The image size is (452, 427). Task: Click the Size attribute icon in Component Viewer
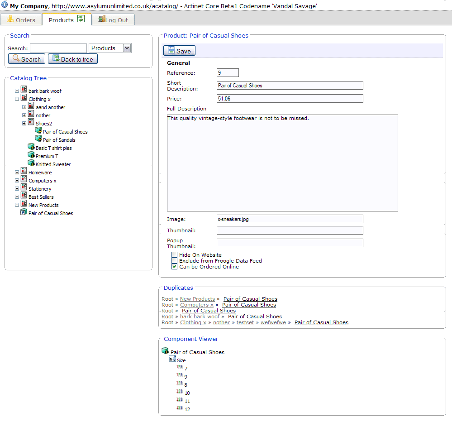point(172,359)
